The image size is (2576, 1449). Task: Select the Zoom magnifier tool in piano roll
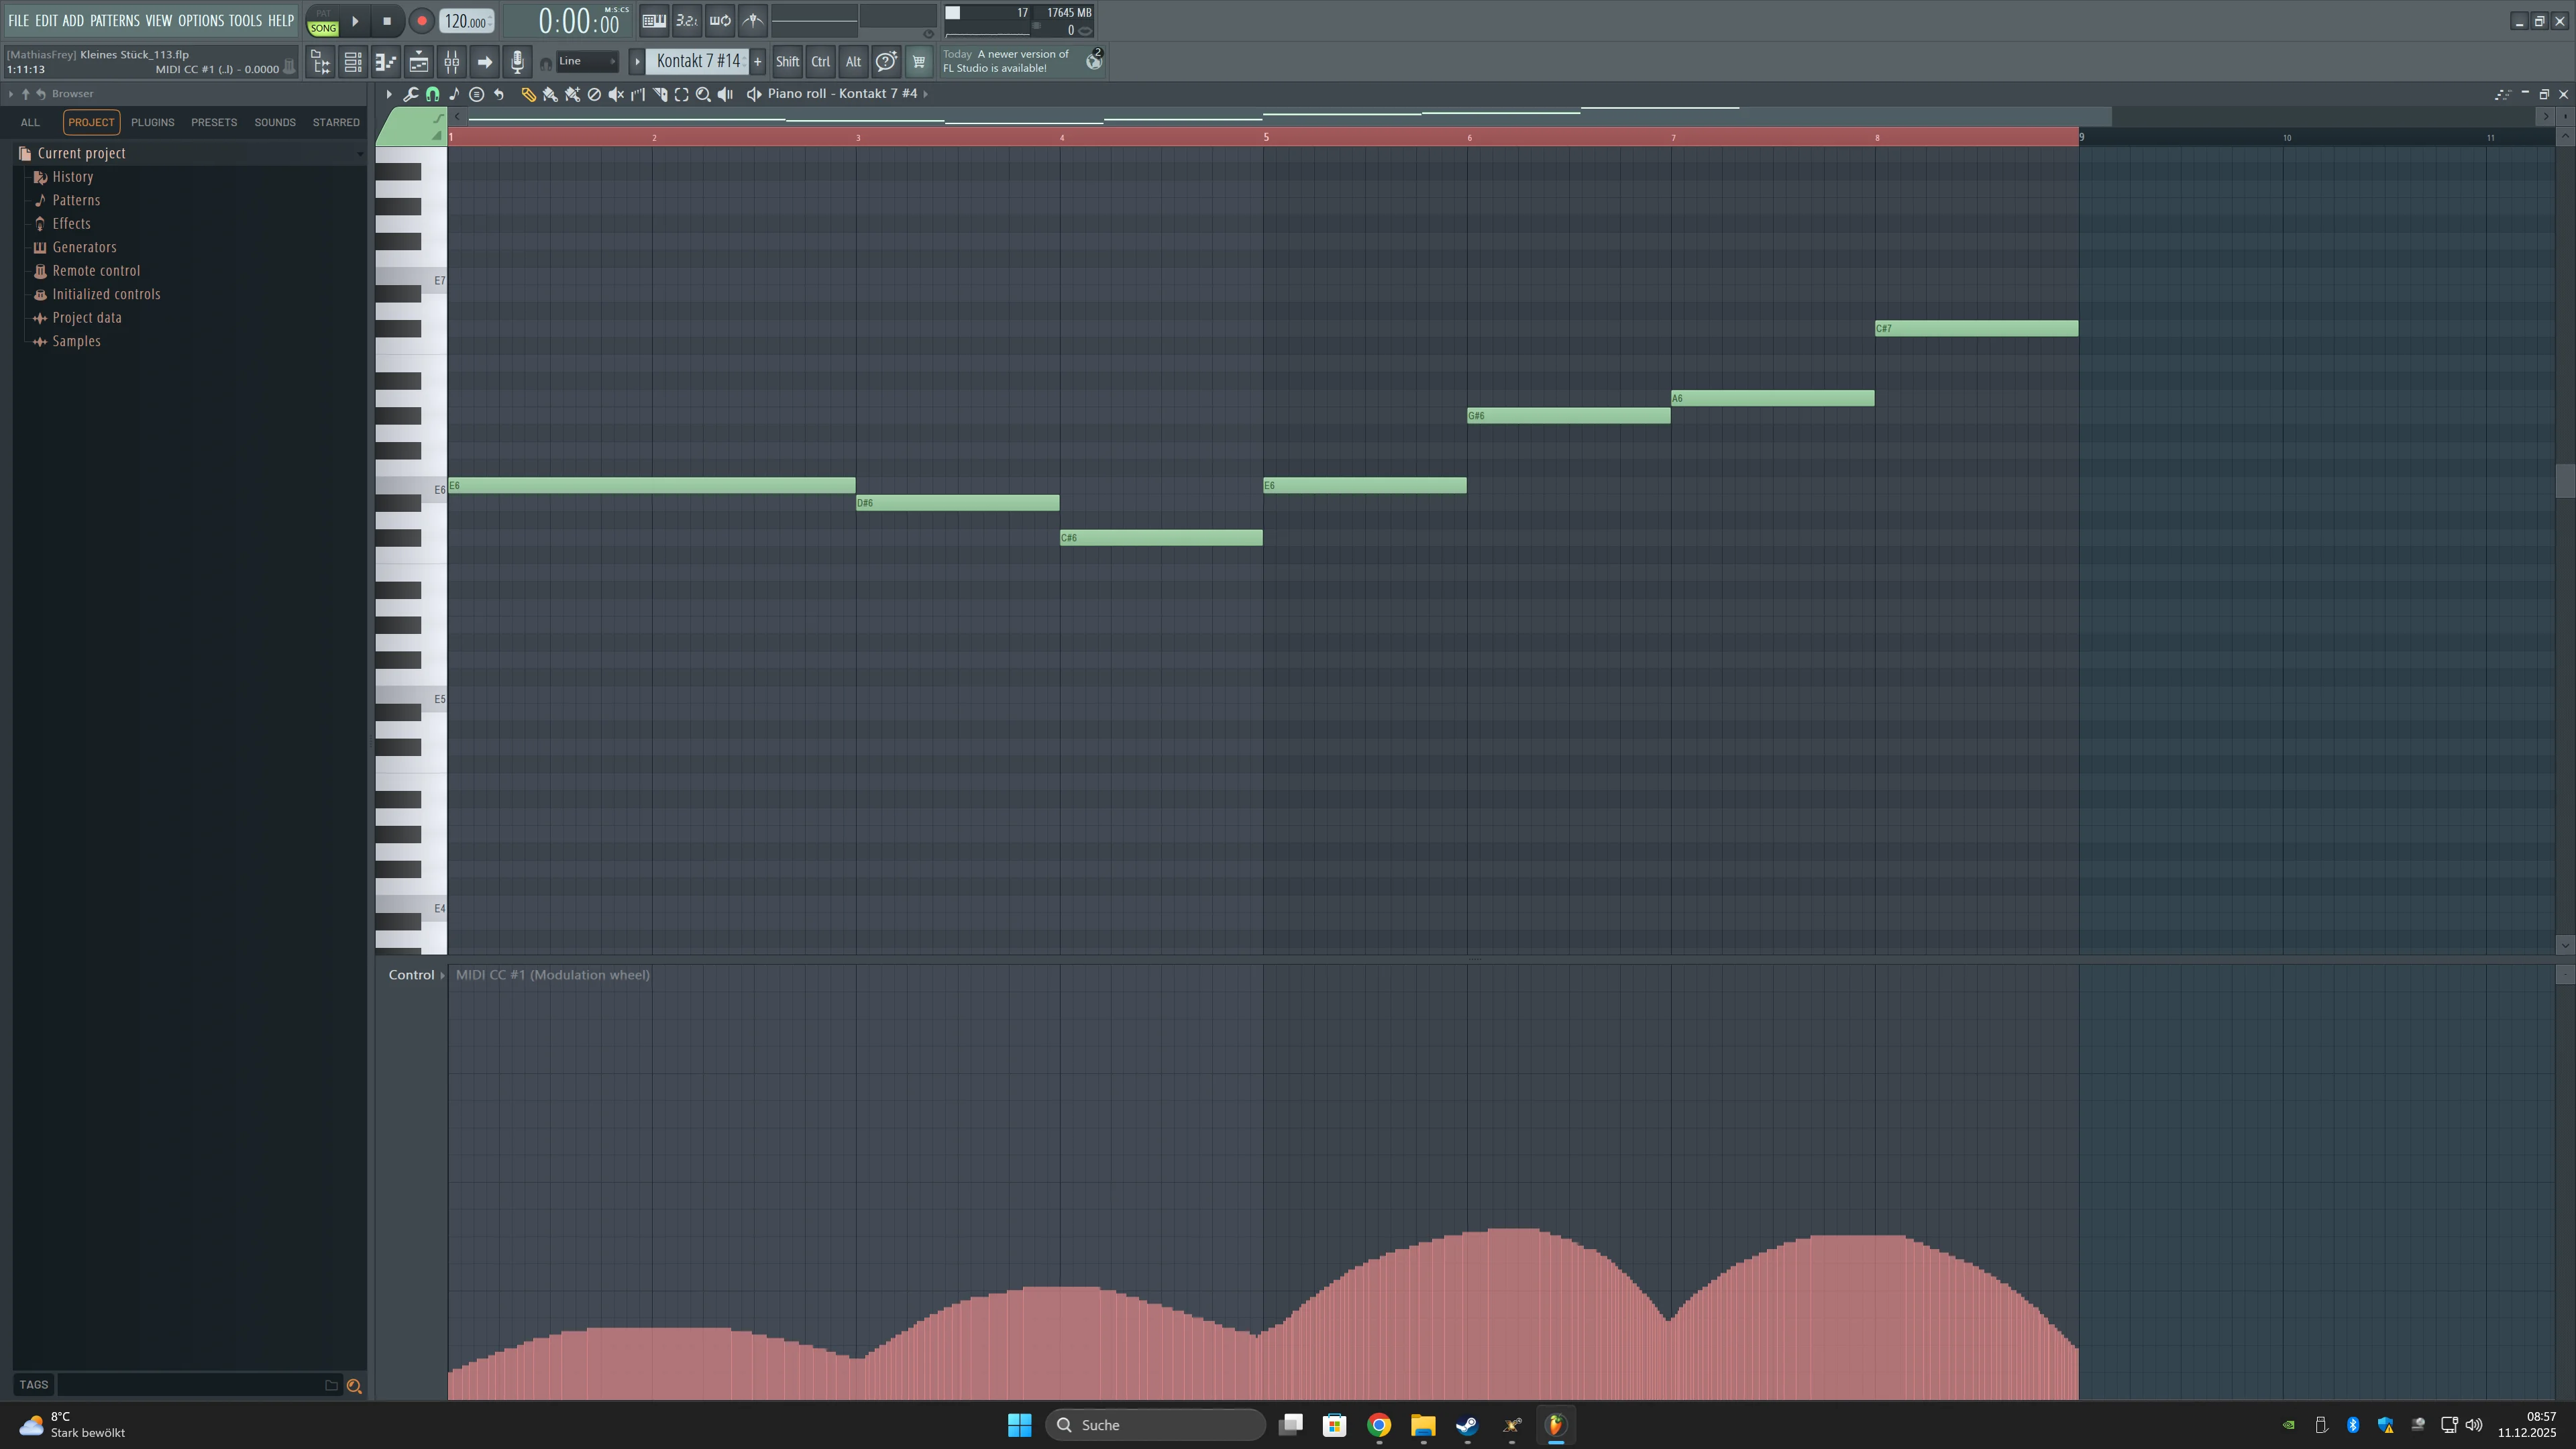click(x=703, y=94)
